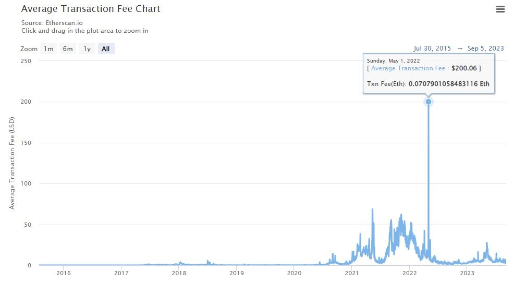The width and height of the screenshot is (514, 284).
Task: Switch zoom to 1y
Action: 87,49
